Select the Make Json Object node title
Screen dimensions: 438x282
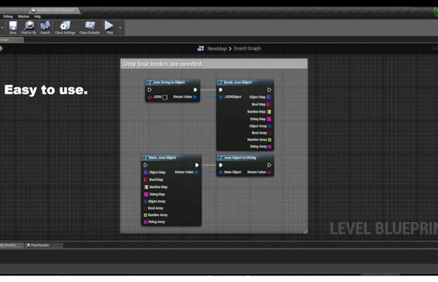pos(162,157)
